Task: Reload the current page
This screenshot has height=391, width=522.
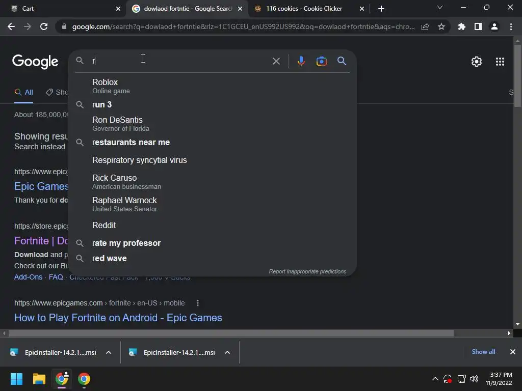Action: coord(44,26)
